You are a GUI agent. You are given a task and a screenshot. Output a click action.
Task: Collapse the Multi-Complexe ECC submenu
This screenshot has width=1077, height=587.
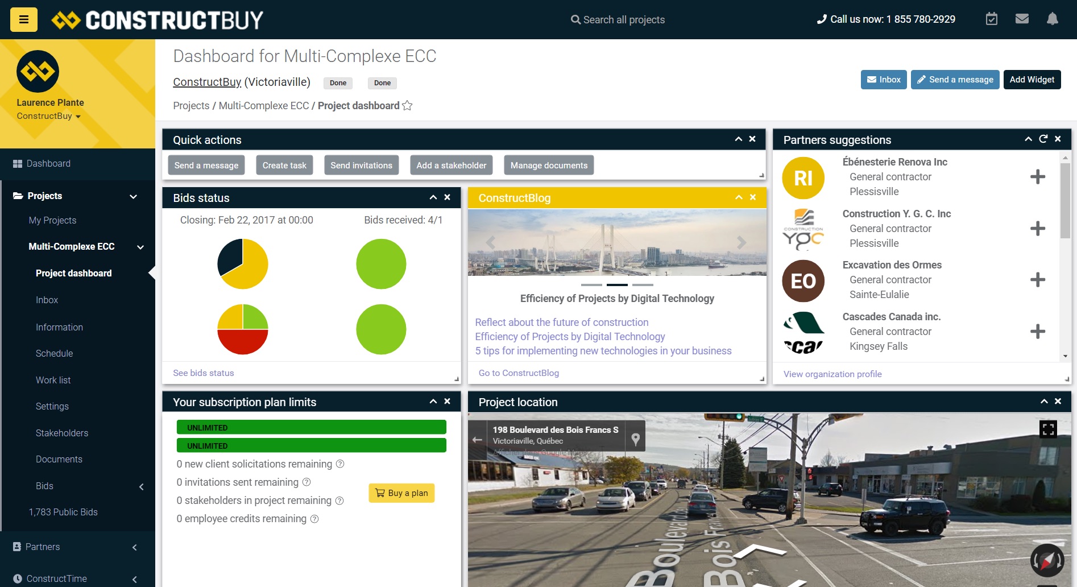[x=140, y=247]
